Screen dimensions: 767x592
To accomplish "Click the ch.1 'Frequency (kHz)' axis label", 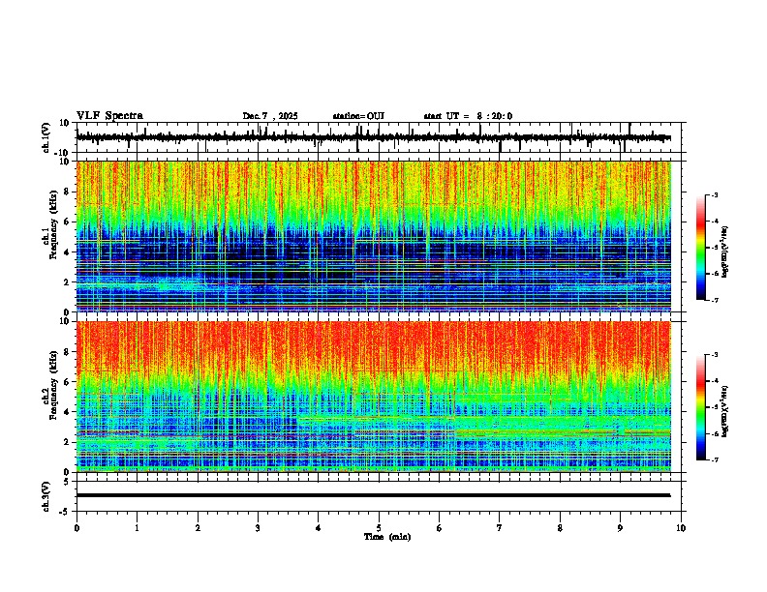I will coord(53,225).
